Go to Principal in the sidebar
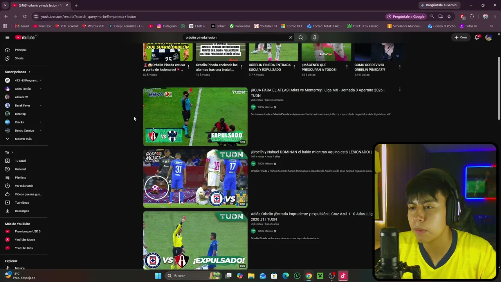 24,50
